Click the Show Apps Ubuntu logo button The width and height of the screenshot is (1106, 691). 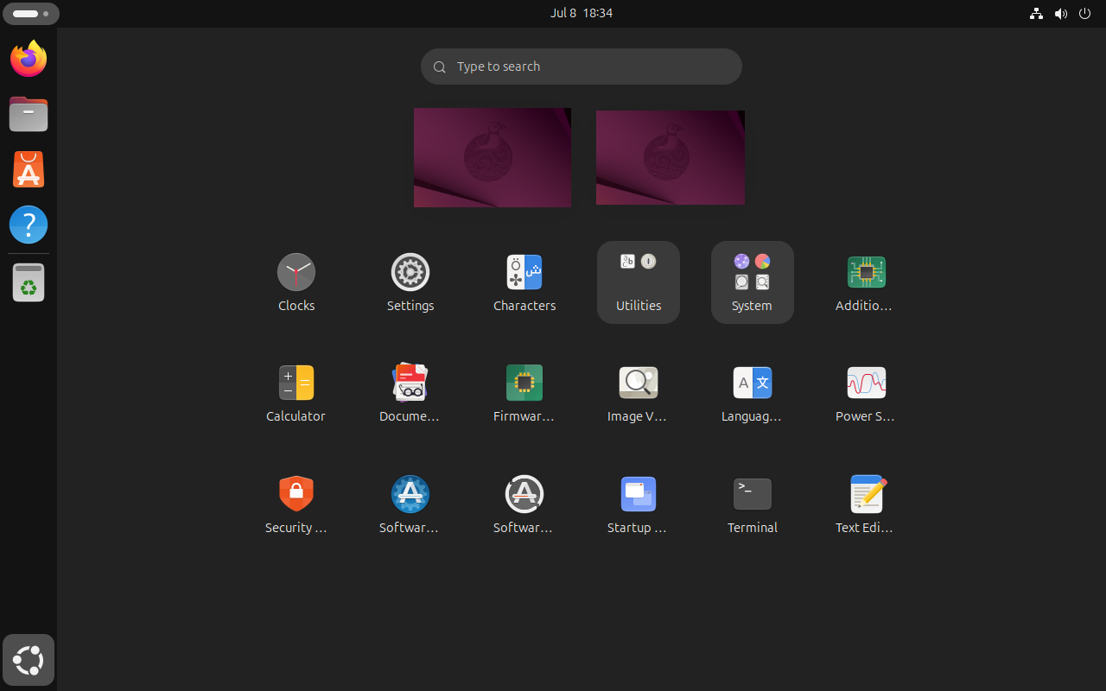coord(29,661)
